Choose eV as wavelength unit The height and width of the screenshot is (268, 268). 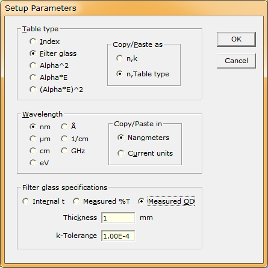[39, 163]
